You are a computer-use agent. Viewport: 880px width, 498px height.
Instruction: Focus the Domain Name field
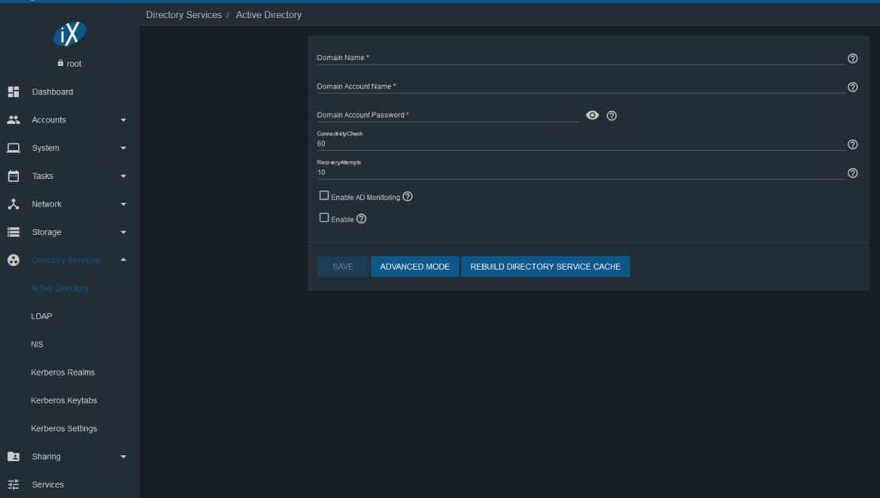[x=581, y=58]
